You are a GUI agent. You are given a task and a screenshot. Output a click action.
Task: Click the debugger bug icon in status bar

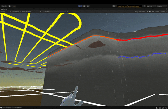click(x=157, y=108)
